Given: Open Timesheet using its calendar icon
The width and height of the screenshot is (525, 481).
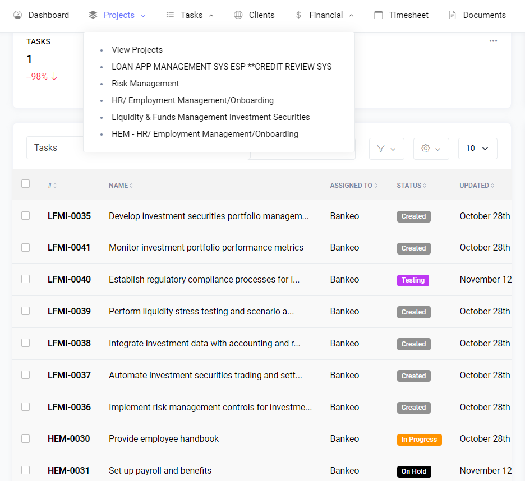Looking at the screenshot, I should pos(378,15).
